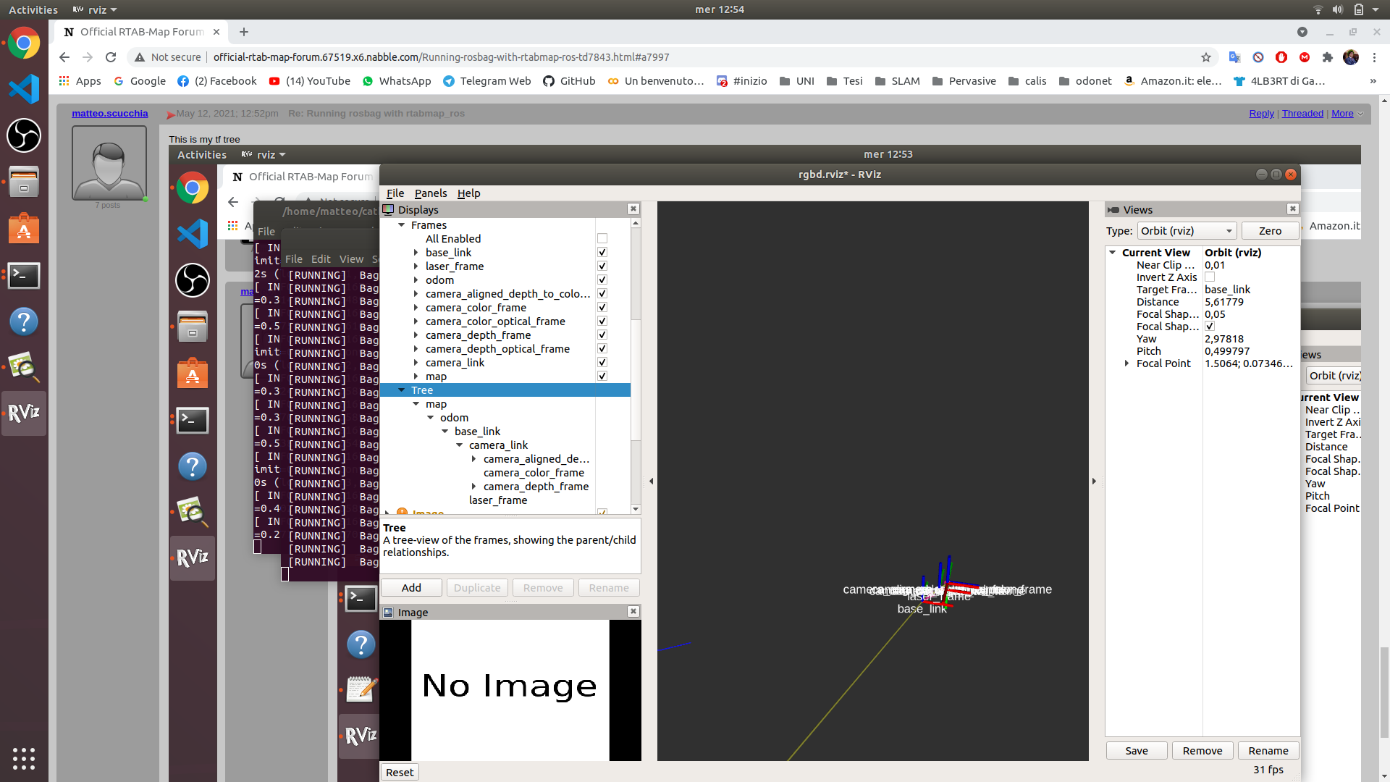The height and width of the screenshot is (782, 1390).
Task: Click the Reply link on post
Action: pos(1261,114)
